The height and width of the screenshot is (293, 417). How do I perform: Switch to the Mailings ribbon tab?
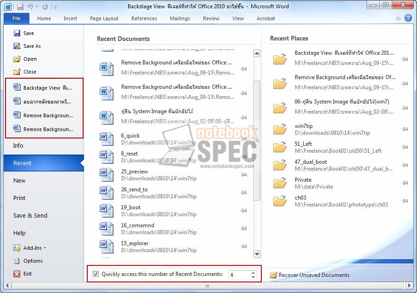(180, 18)
